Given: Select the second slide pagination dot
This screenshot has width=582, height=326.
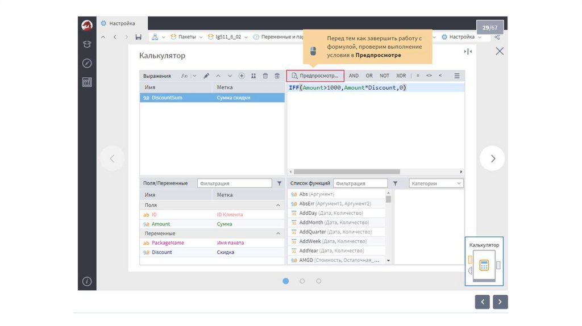Looking at the screenshot, I should (302, 281).
